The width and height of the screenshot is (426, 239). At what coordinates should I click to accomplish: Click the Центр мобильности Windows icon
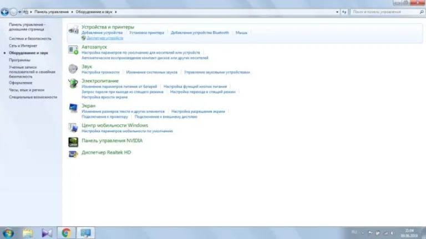tap(73, 128)
